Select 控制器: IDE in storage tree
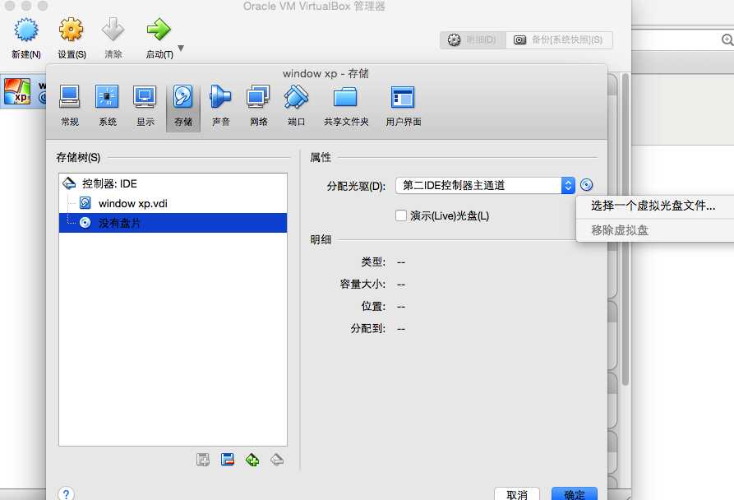Image resolution: width=734 pixels, height=500 pixels. (173, 183)
